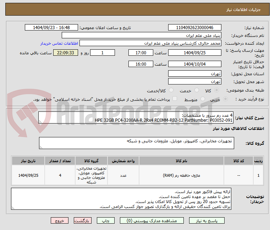
Task: Click the اطلاعات کالاهای مورد نیاز heading
Action: [238, 128]
